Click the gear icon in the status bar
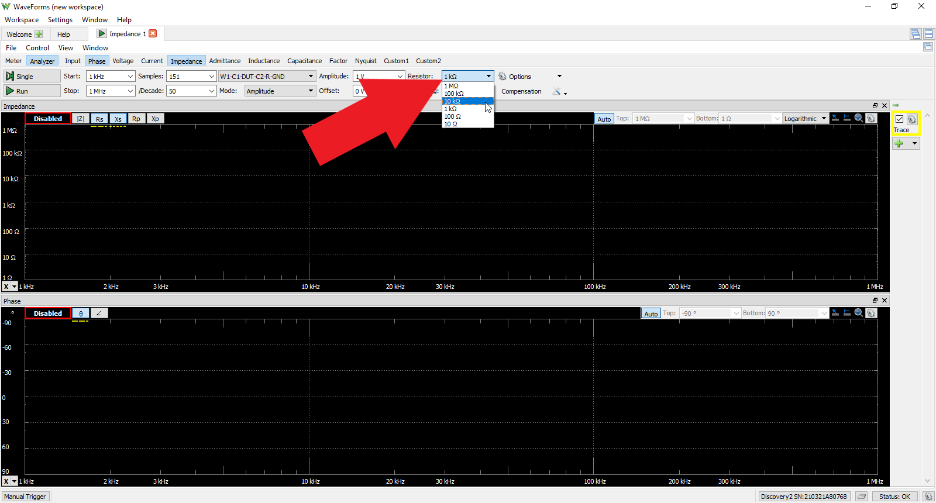Screen dimensions: 936x503 click(x=928, y=497)
